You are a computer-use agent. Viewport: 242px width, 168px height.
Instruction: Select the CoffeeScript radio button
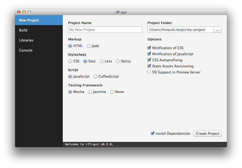click(95, 77)
